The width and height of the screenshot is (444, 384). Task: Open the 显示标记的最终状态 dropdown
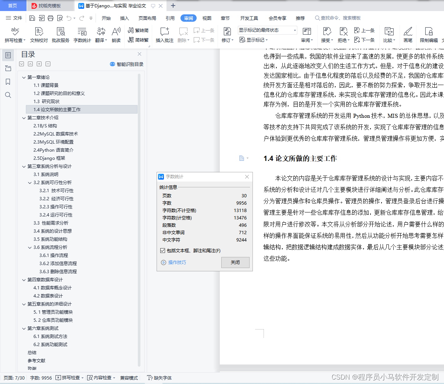tap(294, 30)
